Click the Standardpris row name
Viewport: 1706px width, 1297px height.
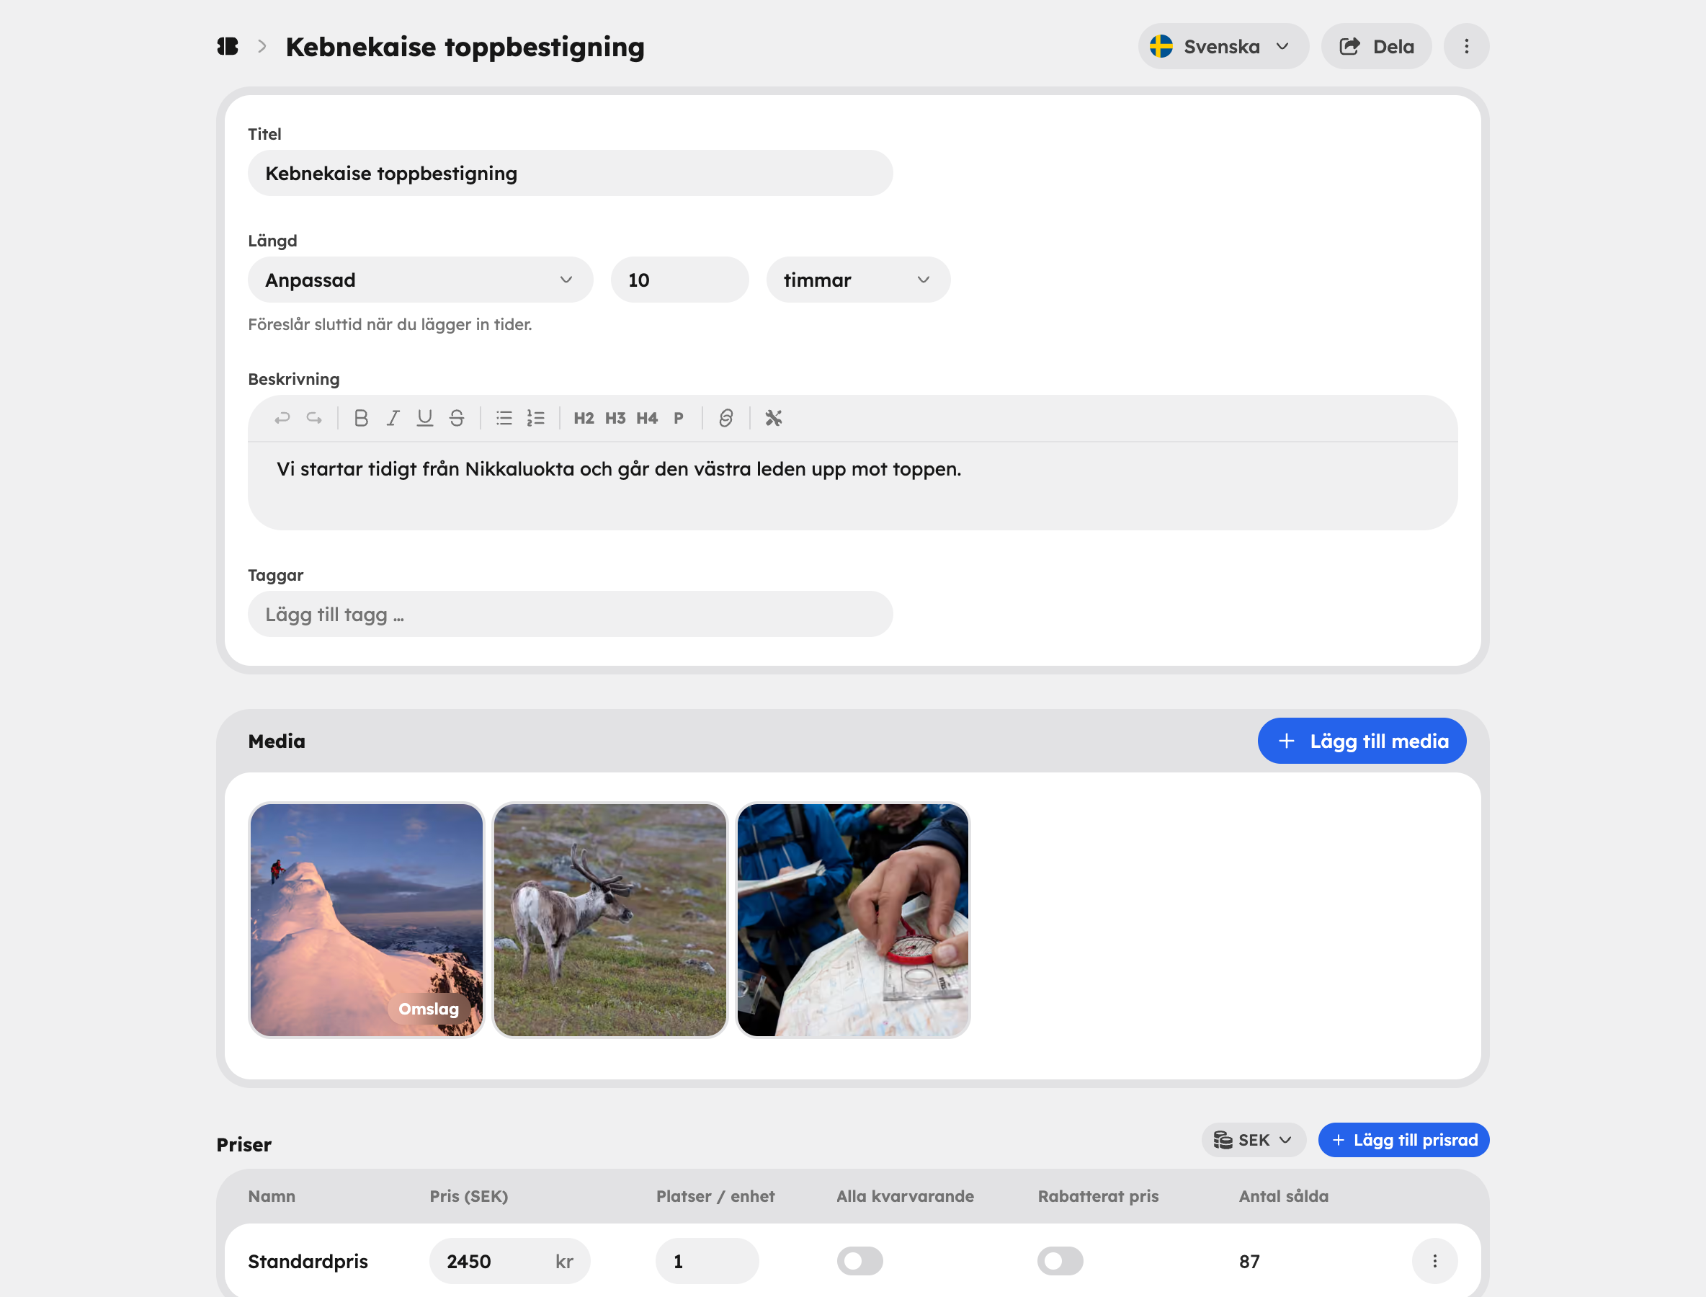(308, 1262)
